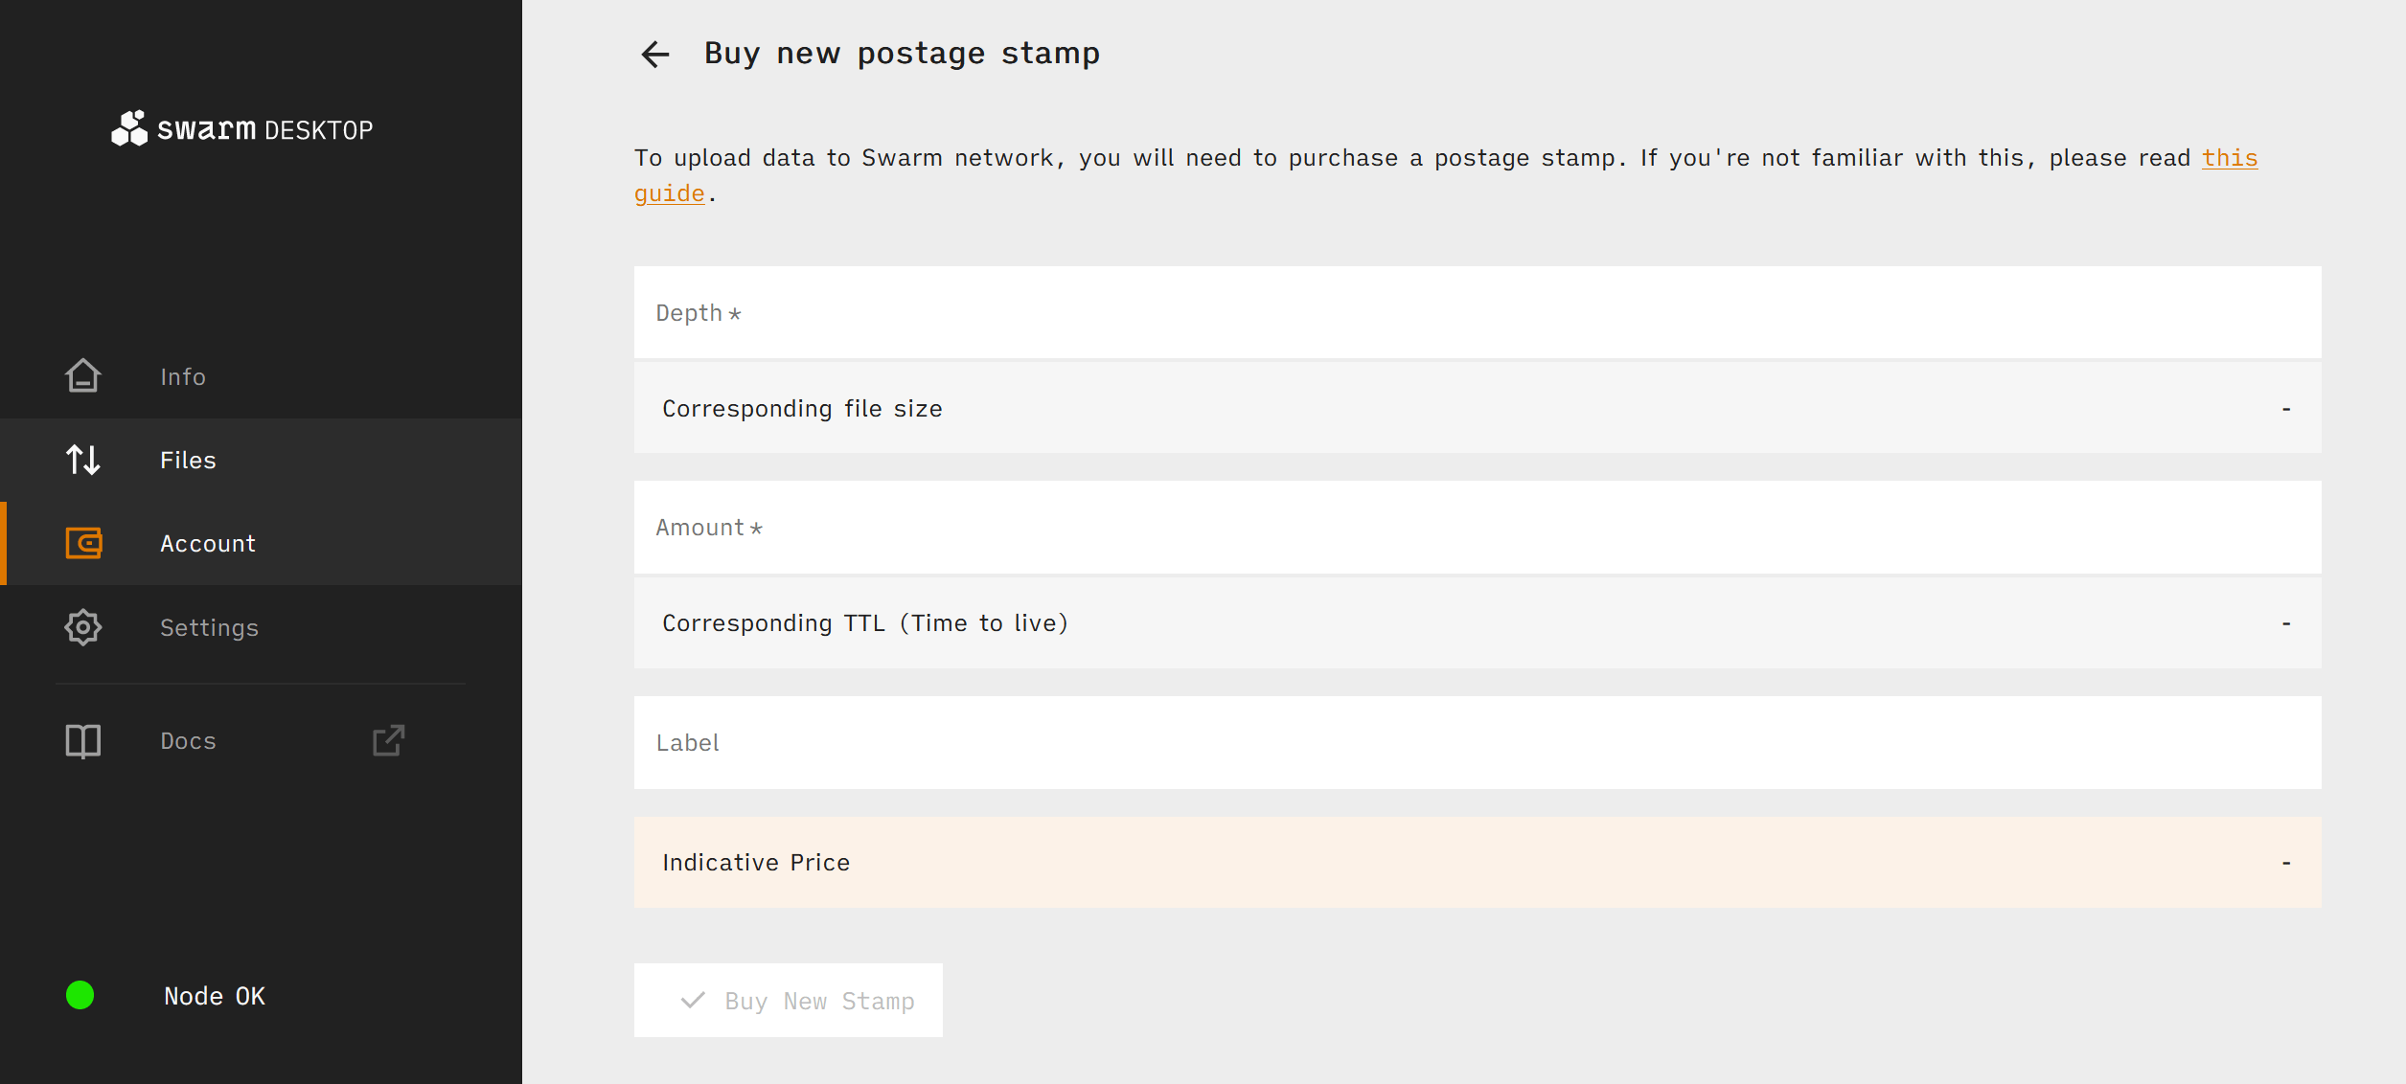Select the Label text field
The image size is (2406, 1084).
1477,742
